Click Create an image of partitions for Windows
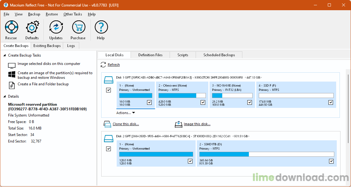 (x=55, y=75)
